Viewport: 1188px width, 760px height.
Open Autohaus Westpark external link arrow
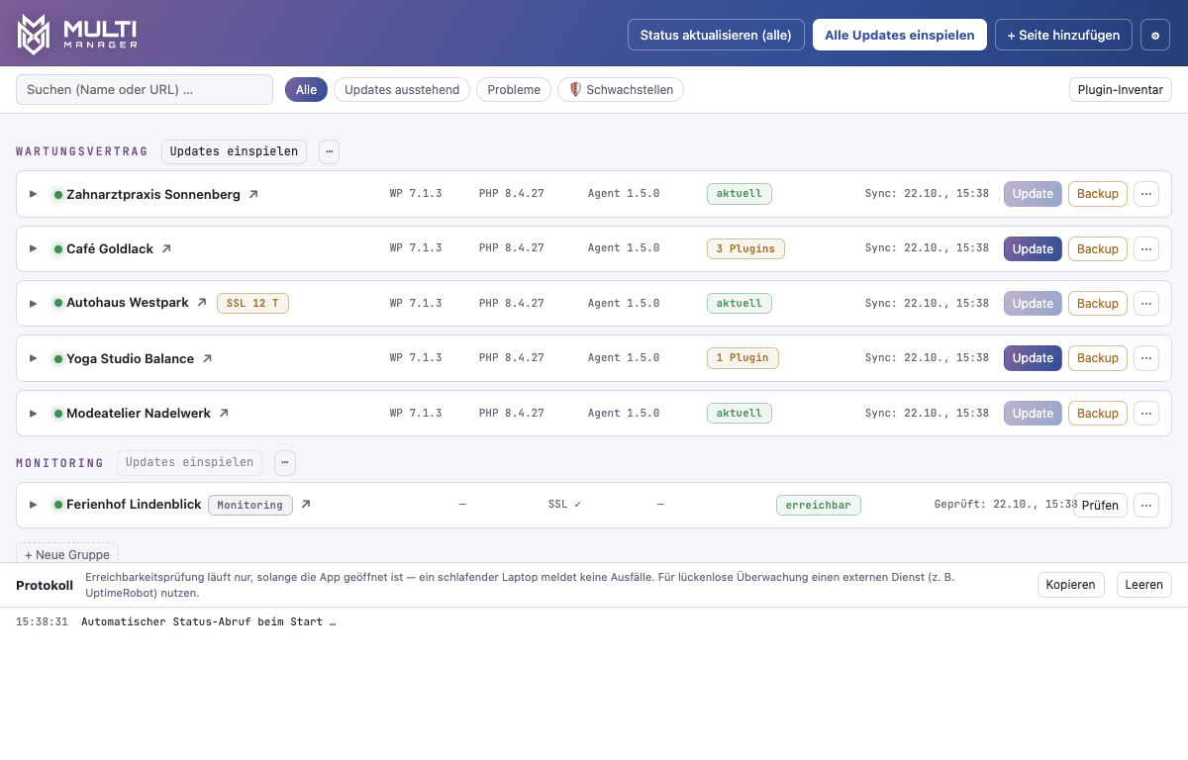coord(202,303)
